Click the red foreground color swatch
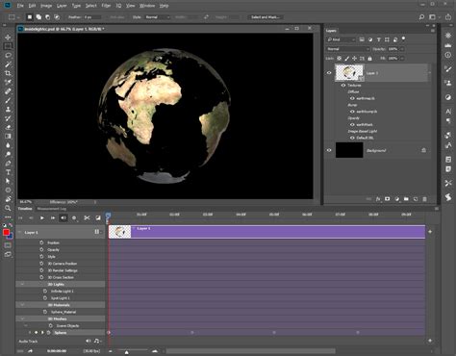456x356 pixels. click(6, 233)
